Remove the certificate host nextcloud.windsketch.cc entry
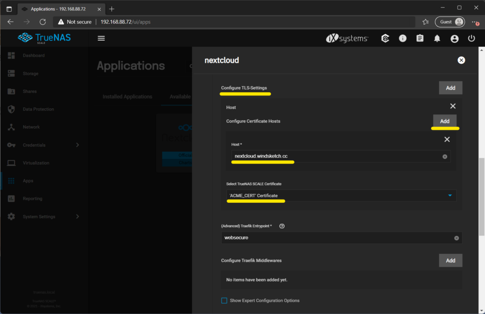Viewport: 485px width, 314px height. (447, 139)
